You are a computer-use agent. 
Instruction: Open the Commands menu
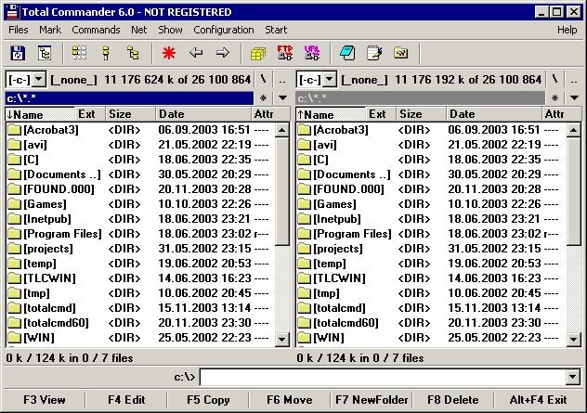[x=96, y=30]
